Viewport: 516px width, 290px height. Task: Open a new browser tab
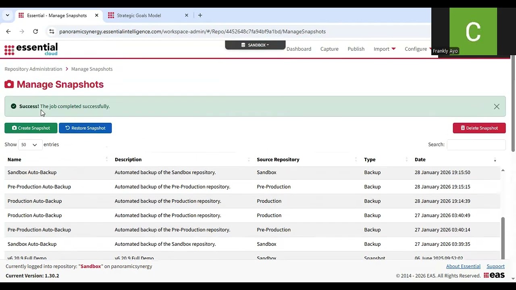[x=200, y=15]
